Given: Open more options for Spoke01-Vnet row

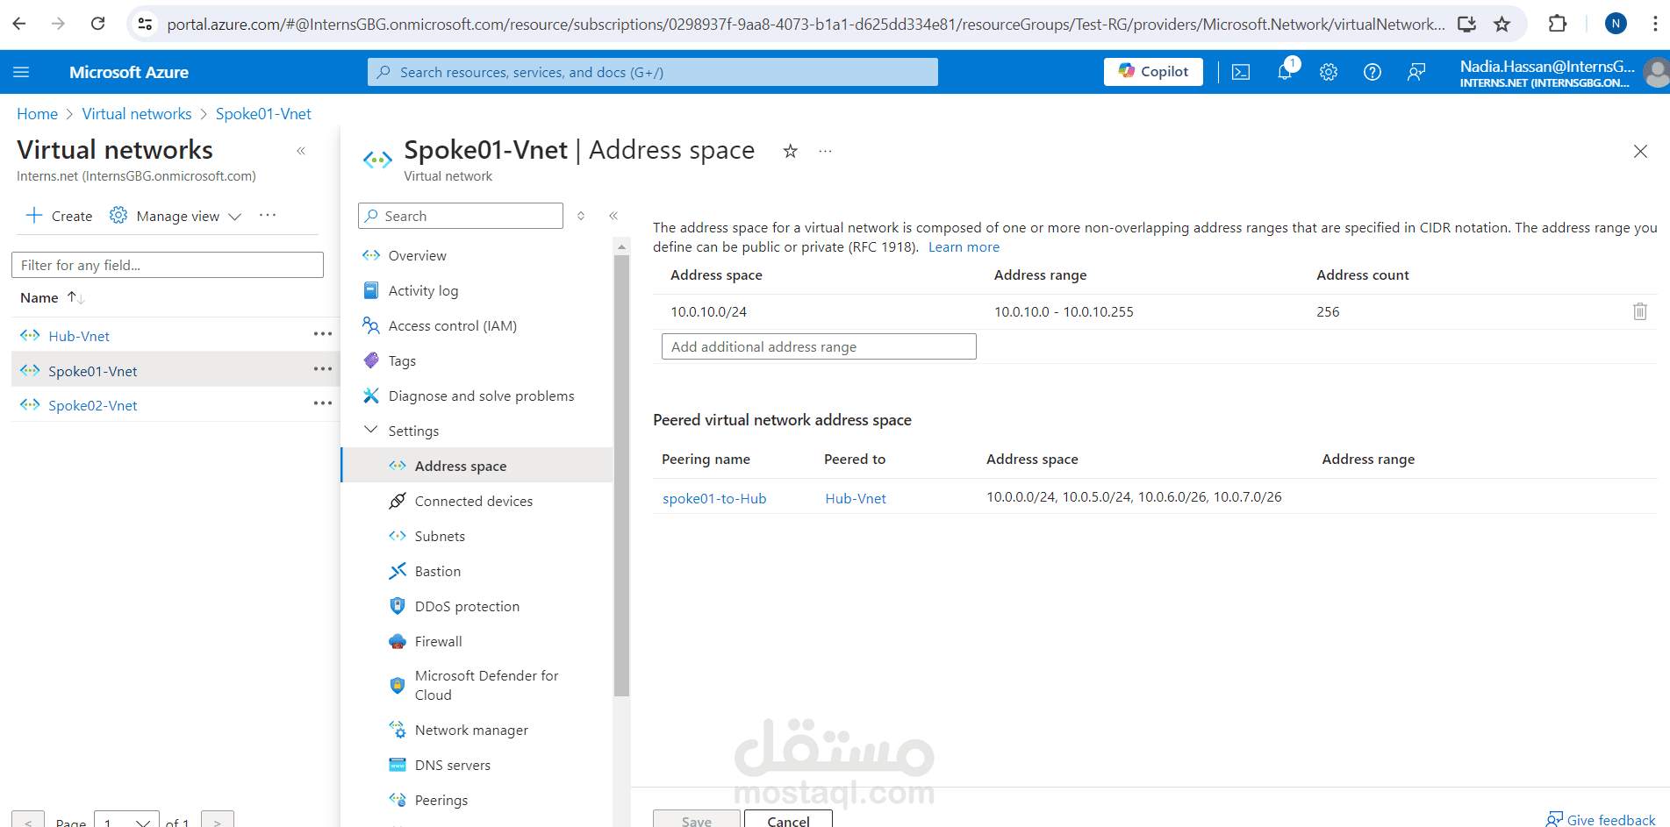Looking at the screenshot, I should click(x=323, y=369).
